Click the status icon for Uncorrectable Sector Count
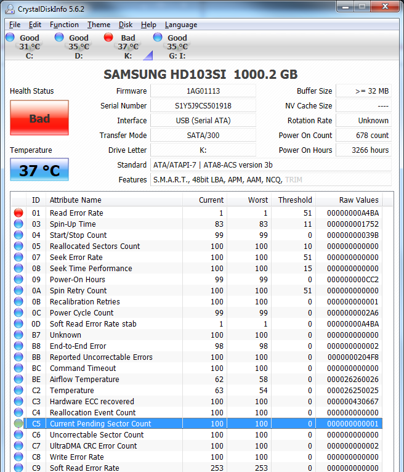This screenshot has width=404, height=472. click(18, 434)
